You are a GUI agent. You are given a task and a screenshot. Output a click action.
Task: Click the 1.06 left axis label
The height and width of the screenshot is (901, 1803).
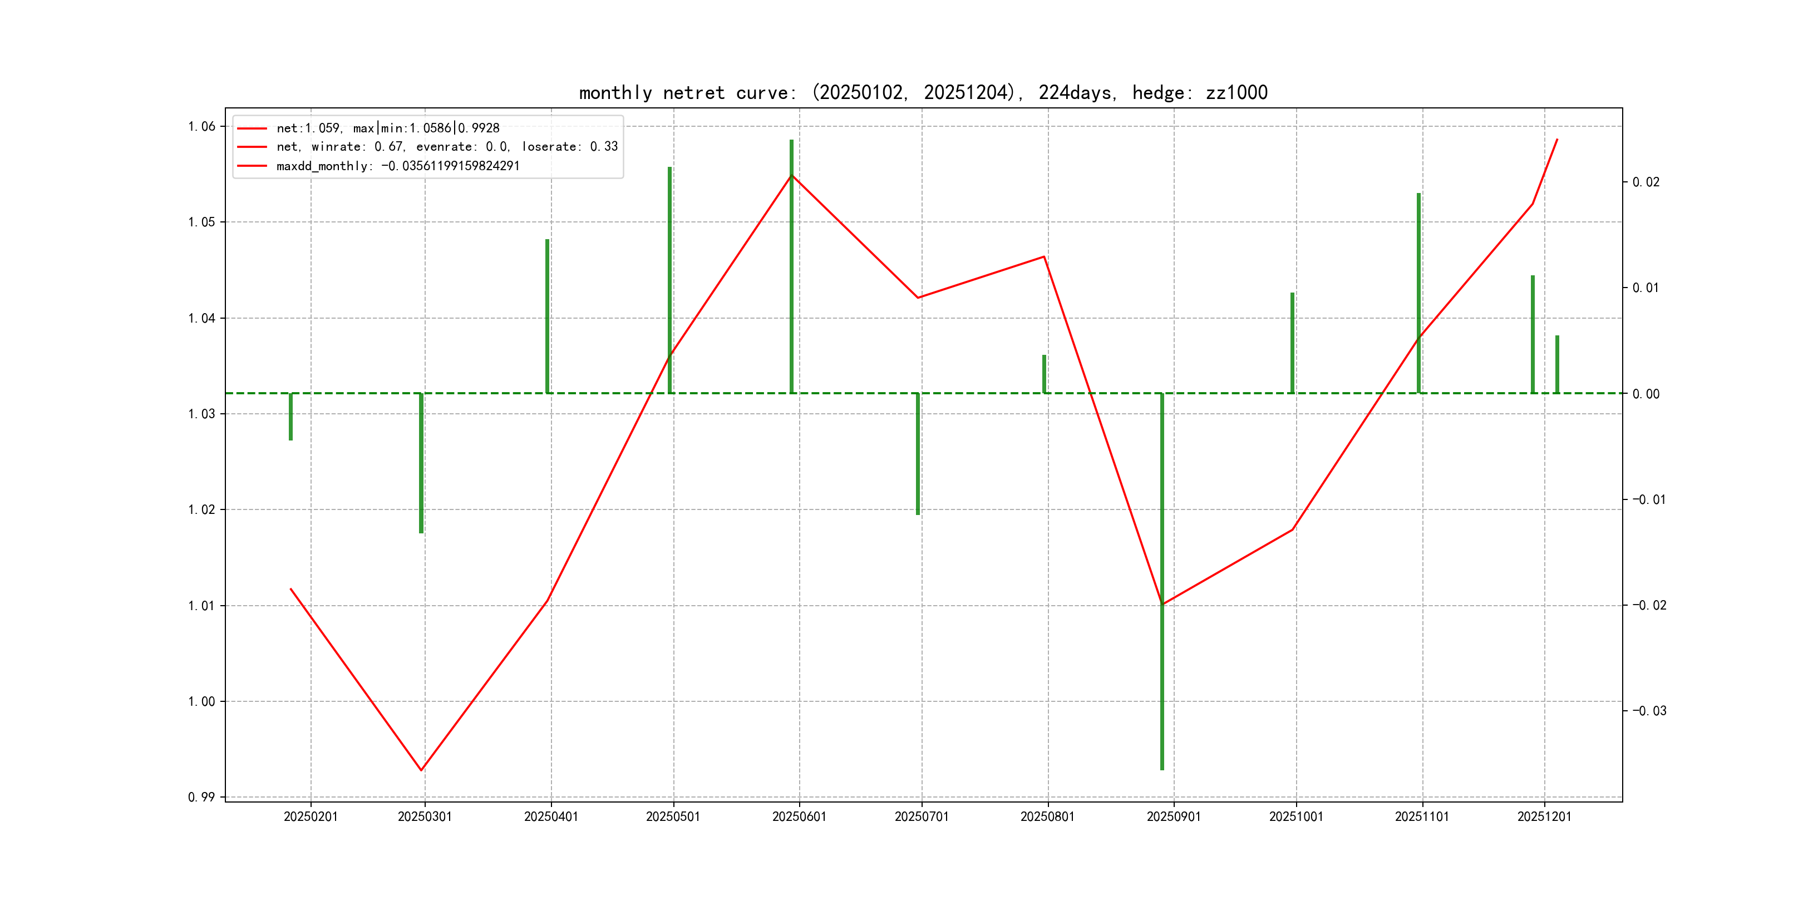click(201, 127)
